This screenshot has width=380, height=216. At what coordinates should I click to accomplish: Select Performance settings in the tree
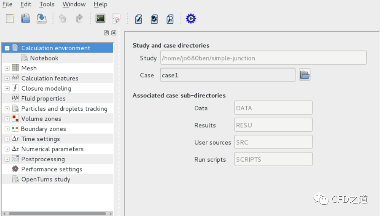coord(51,169)
